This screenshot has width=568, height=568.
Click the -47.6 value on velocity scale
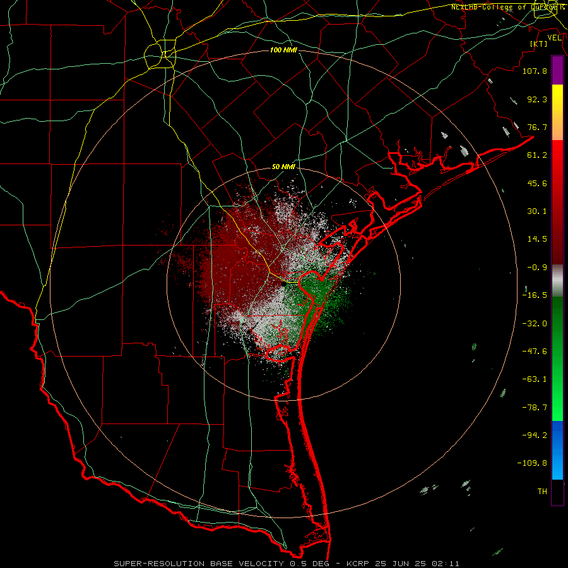pyautogui.click(x=535, y=352)
